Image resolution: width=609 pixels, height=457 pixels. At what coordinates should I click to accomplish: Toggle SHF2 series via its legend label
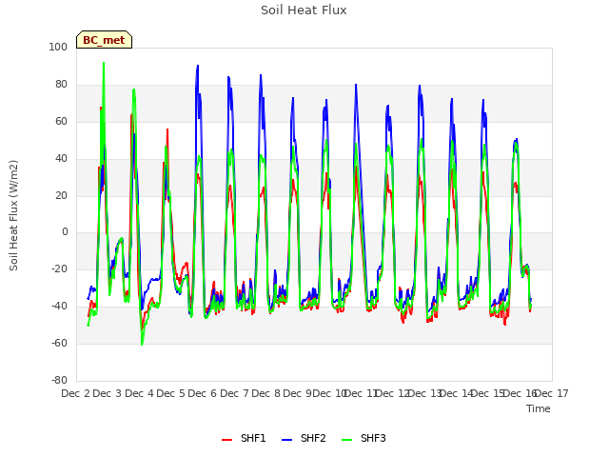(x=313, y=438)
